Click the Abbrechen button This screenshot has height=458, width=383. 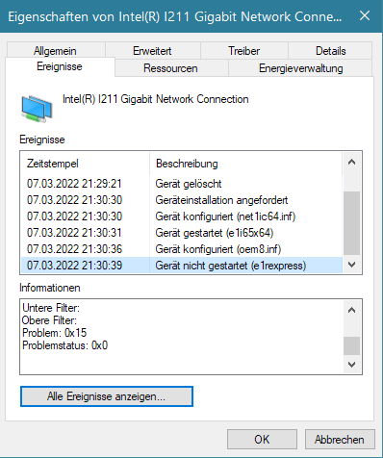click(340, 439)
